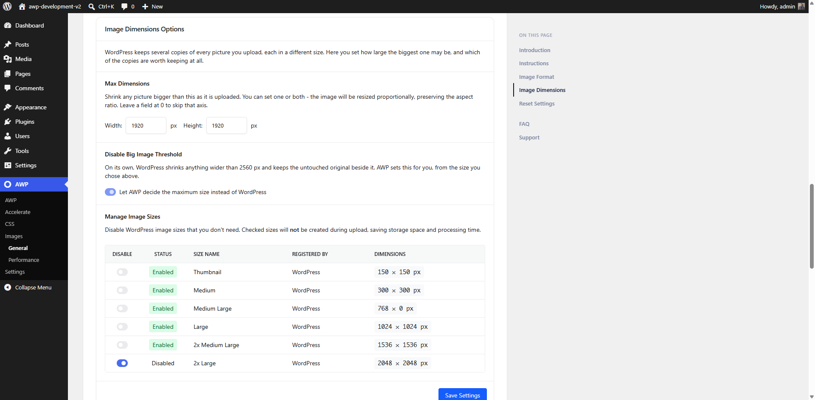Click the plus New icon in admin bar
The height and width of the screenshot is (400, 815).
coord(145,6)
